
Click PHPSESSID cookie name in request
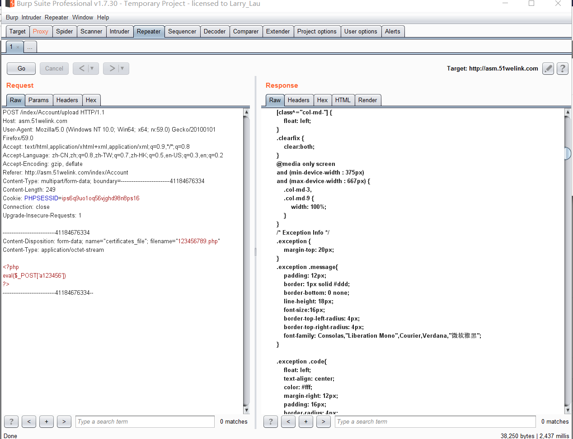[x=41, y=198]
